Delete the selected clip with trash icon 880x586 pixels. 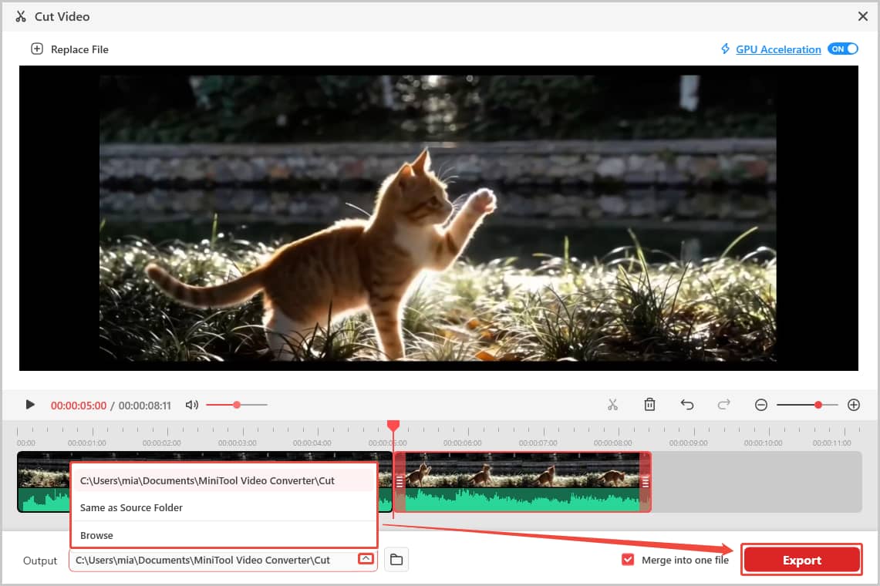[649, 405]
